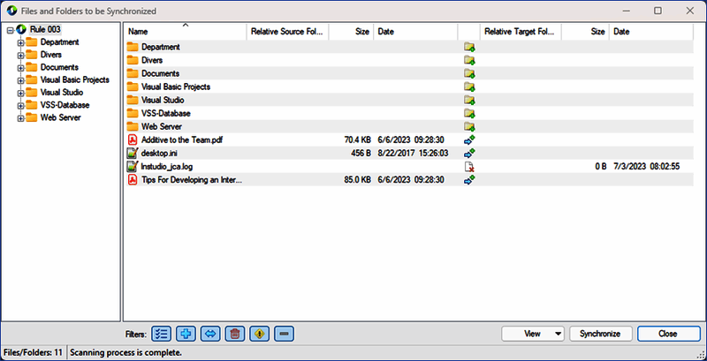Image resolution: width=707 pixels, height=361 pixels.
Task: Click the 70.4 KB size cell
Action: coord(358,140)
